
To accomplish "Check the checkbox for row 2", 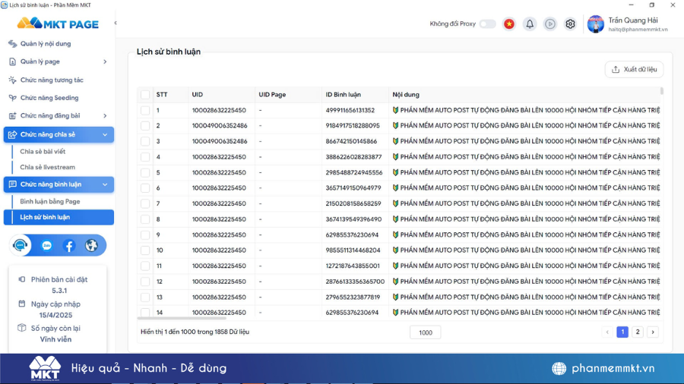I will click(145, 126).
